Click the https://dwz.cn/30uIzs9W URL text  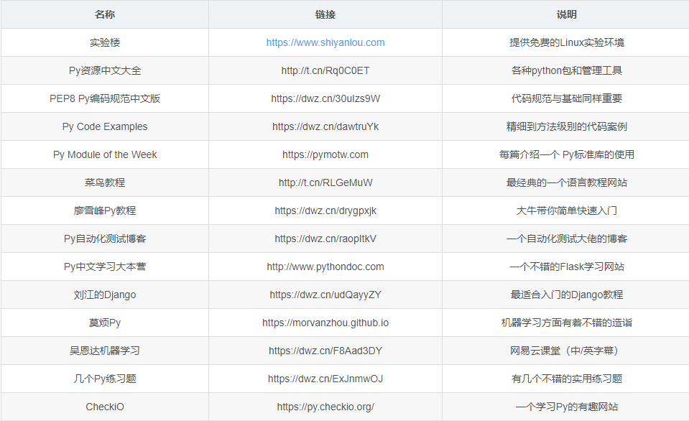tap(325, 98)
